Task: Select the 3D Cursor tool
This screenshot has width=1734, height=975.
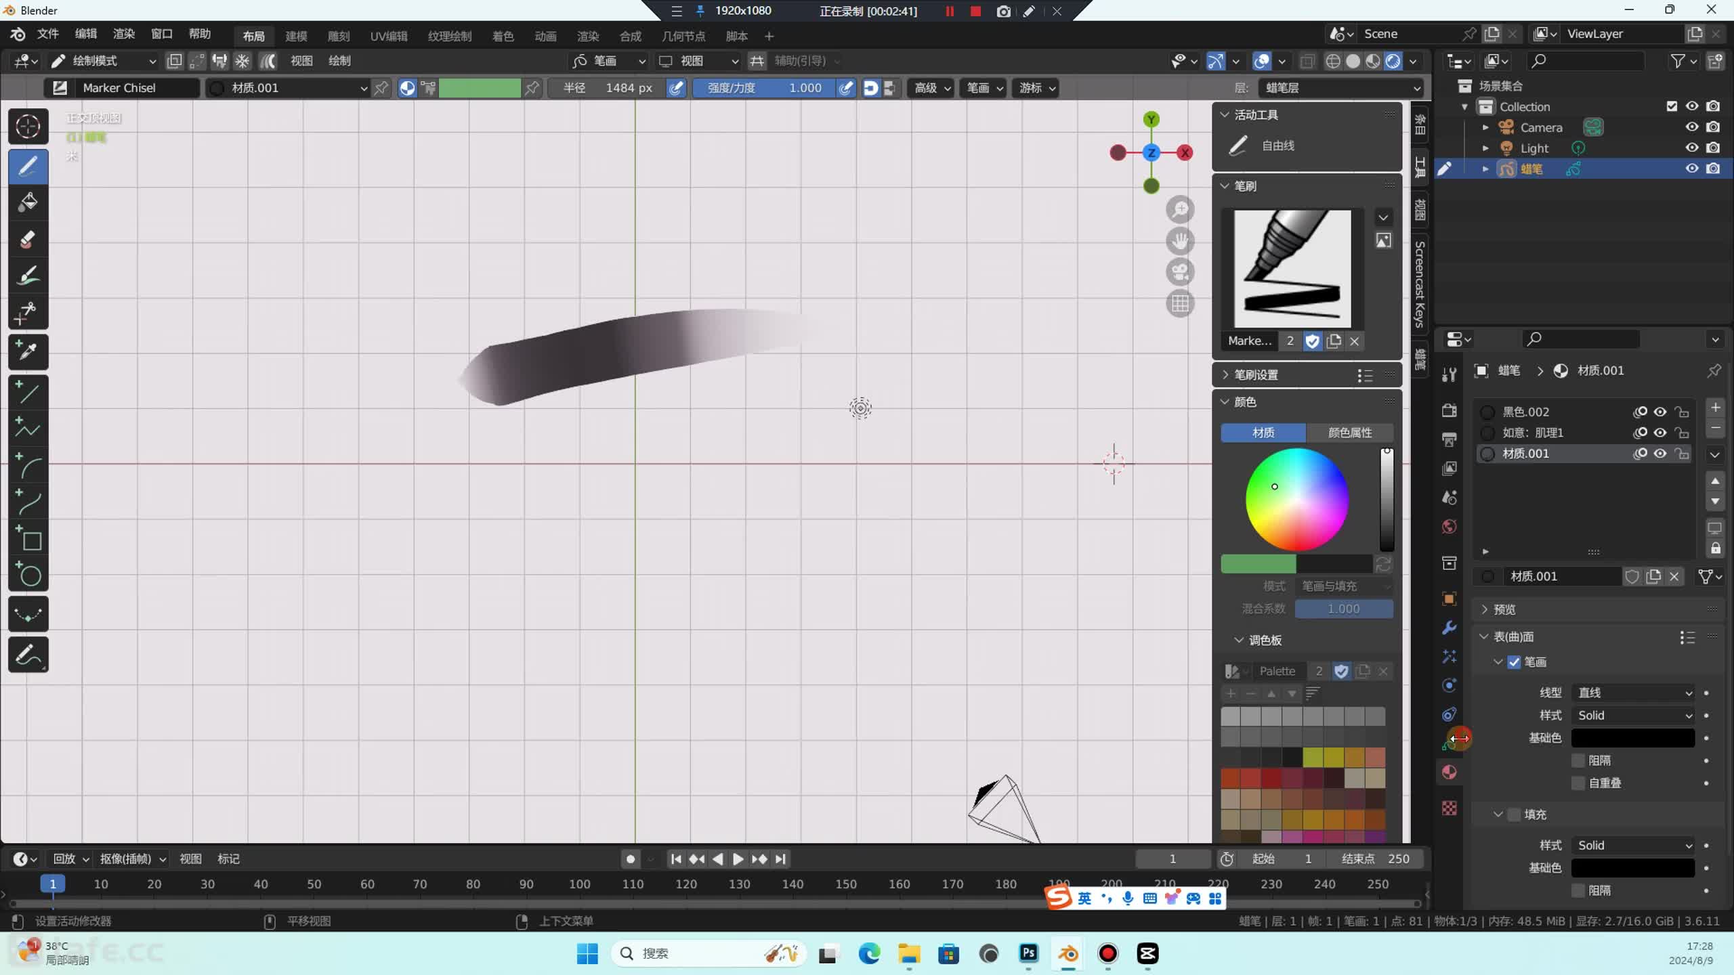Action: pos(28,127)
